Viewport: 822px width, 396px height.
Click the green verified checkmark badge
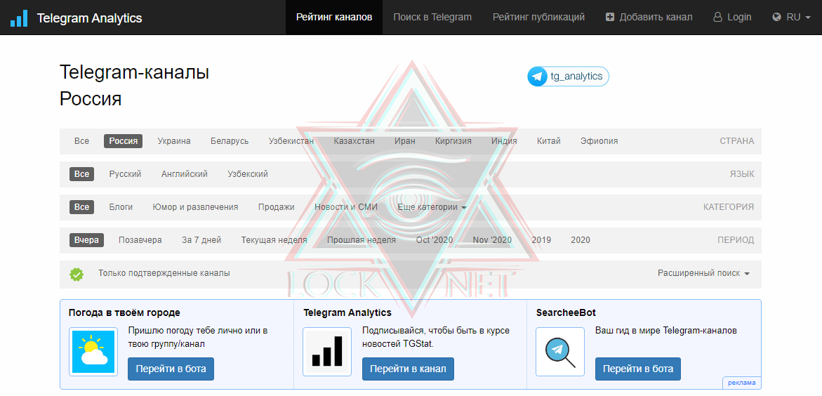[77, 274]
